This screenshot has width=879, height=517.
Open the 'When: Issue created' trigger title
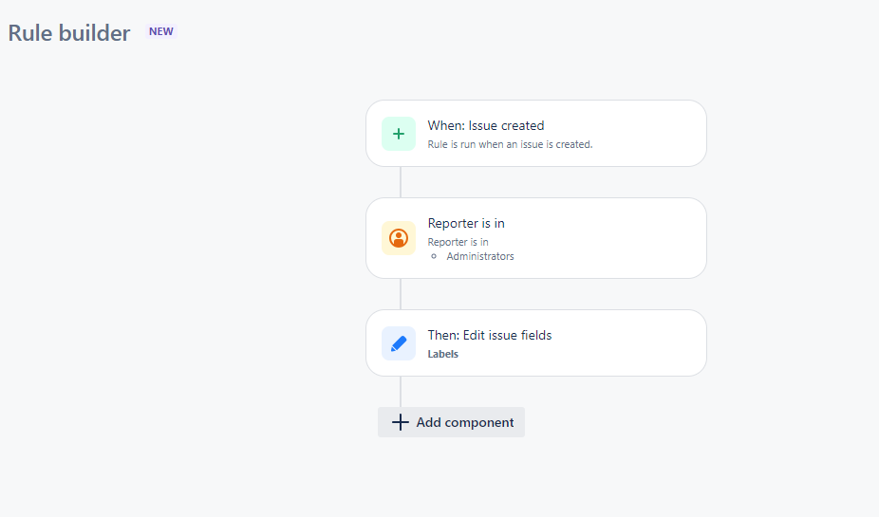tap(486, 125)
